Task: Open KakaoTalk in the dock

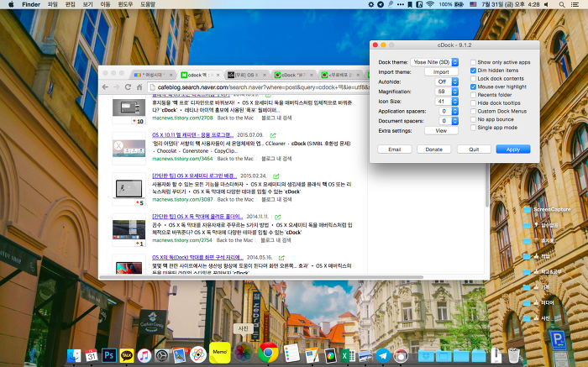Action: 127,355
